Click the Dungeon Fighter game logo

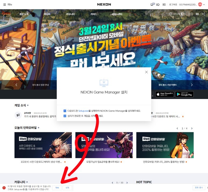(6, 14)
